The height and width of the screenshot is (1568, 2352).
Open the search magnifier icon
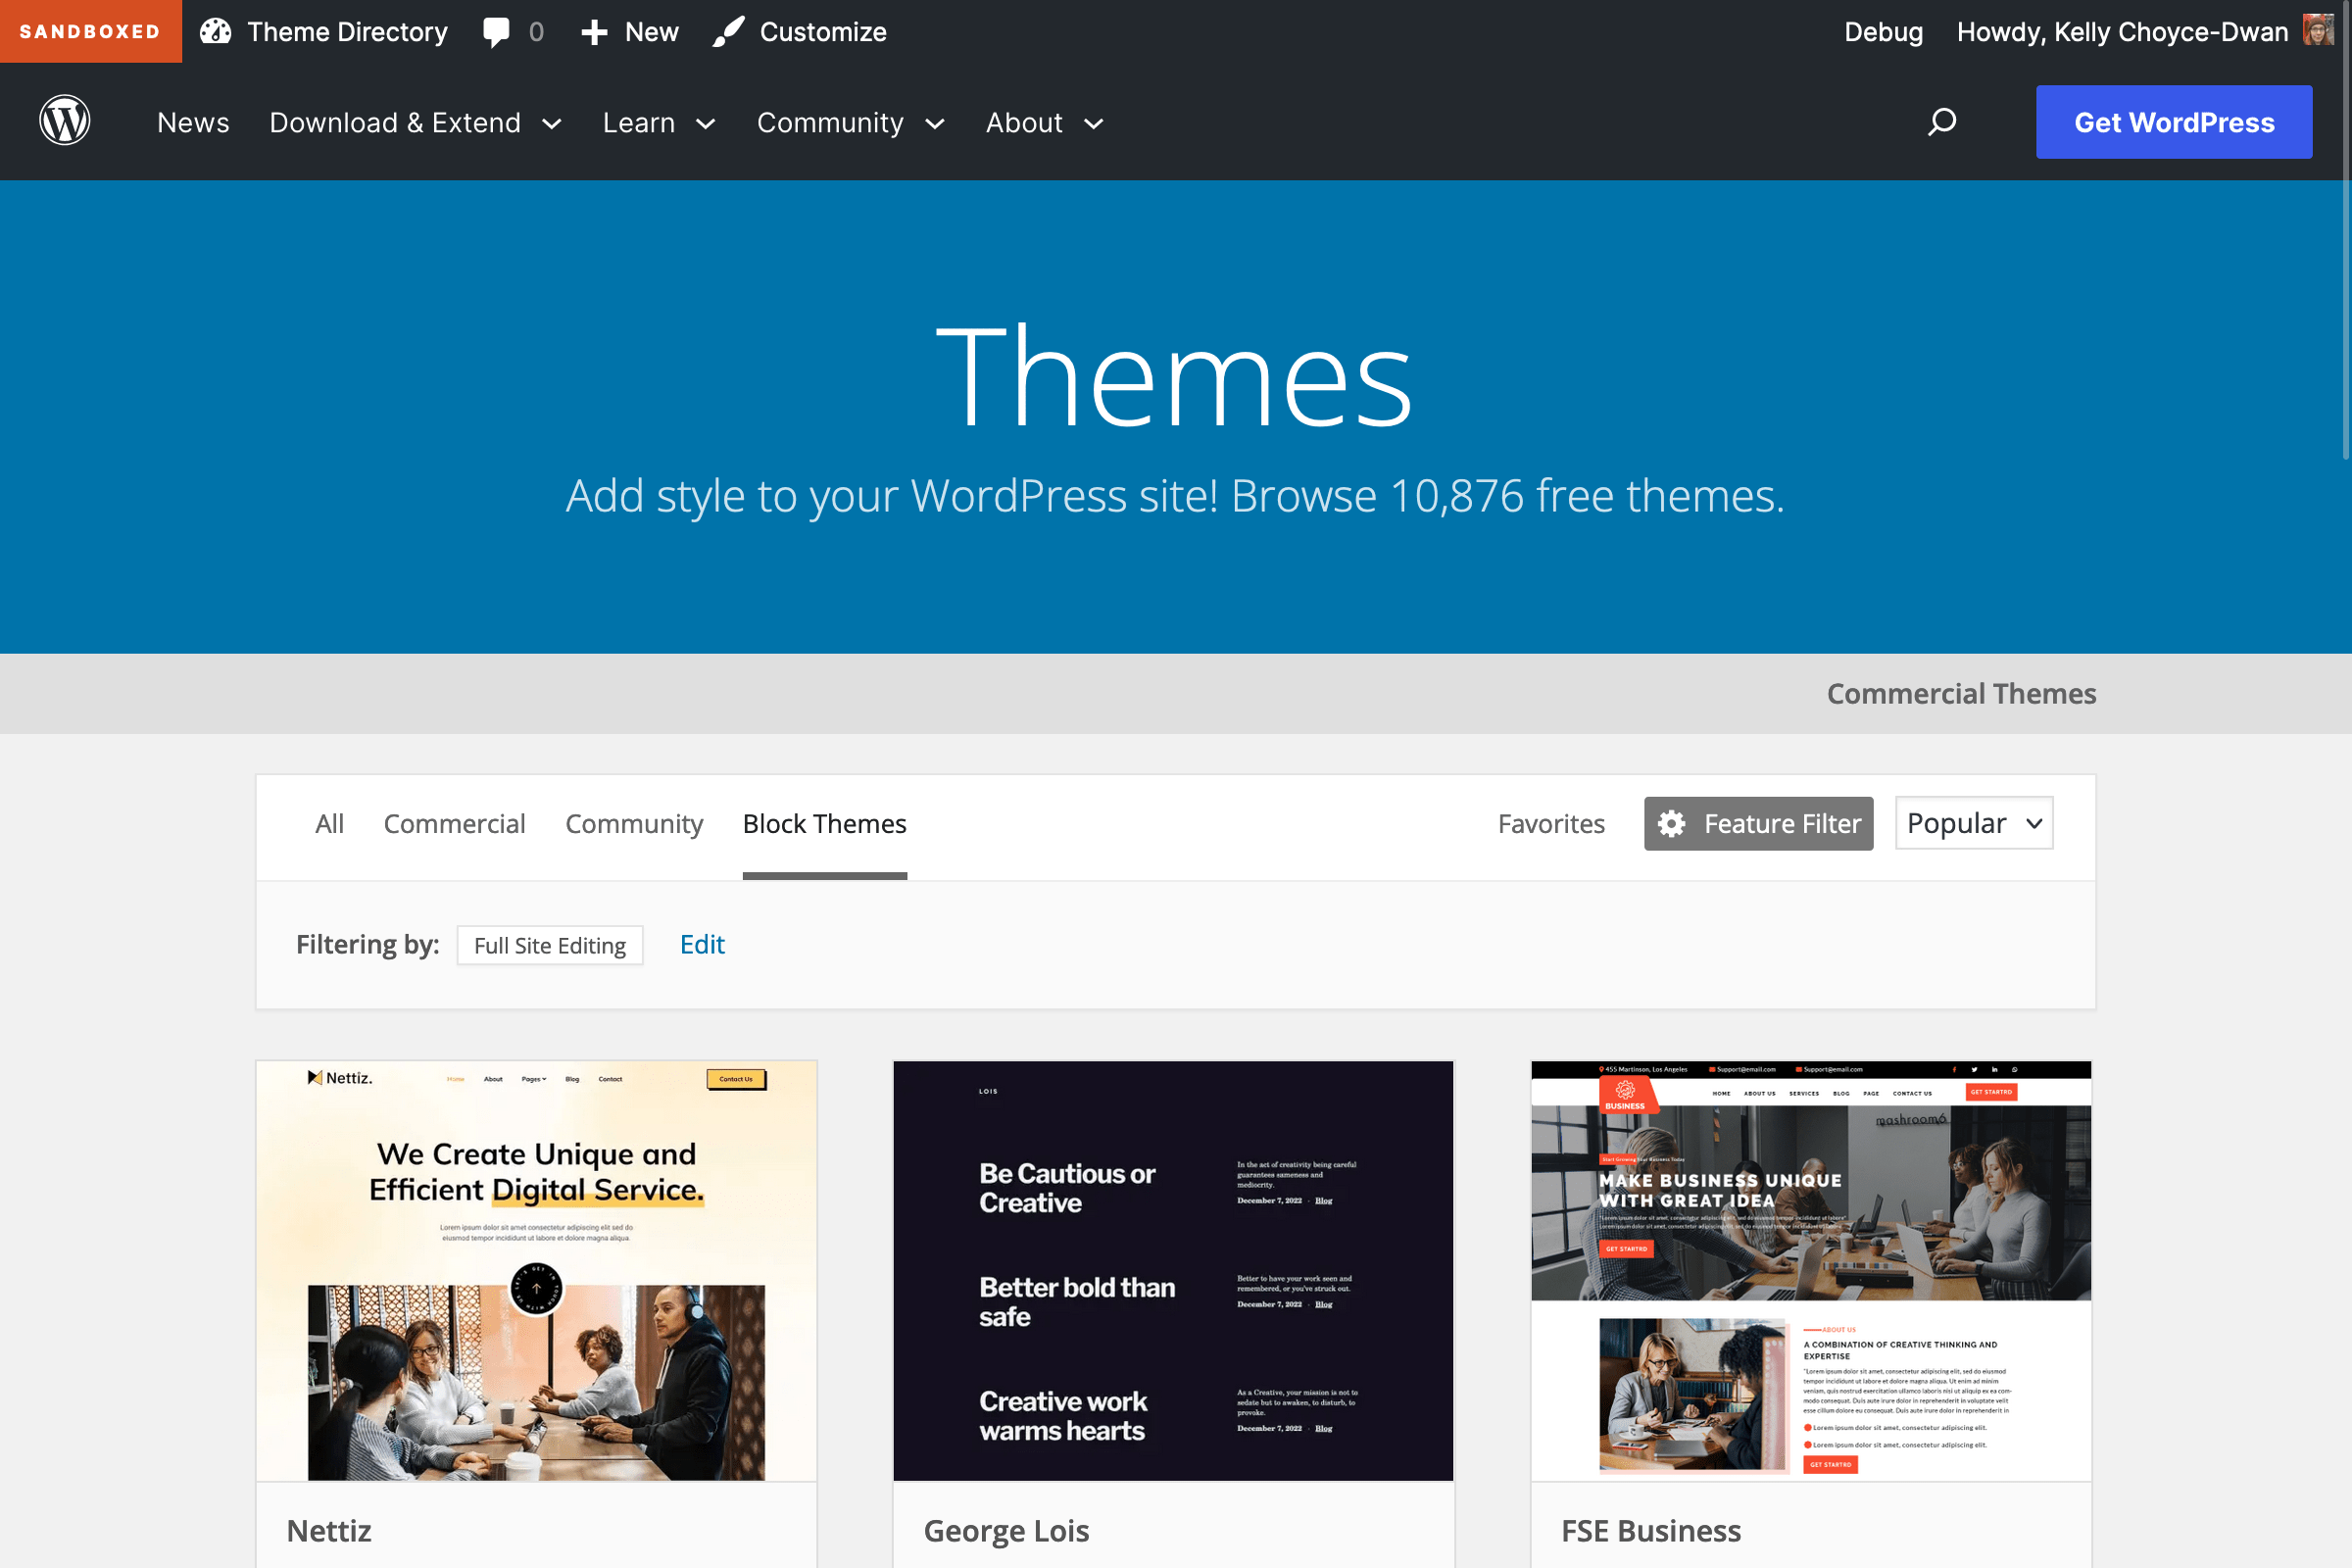tap(1941, 122)
